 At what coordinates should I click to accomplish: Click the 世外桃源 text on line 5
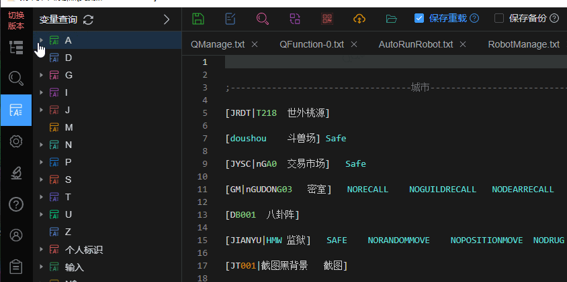pos(306,113)
